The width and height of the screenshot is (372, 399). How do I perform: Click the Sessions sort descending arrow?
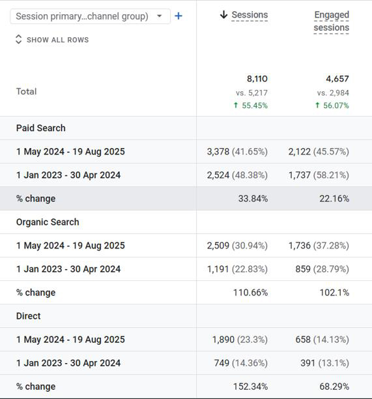[223, 15]
